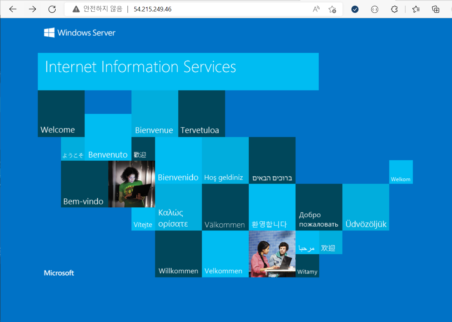Click the two students photo tile
This screenshot has width=452, height=322.
[272, 254]
